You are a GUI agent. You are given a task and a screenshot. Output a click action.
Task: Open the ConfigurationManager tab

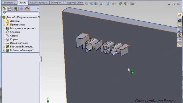click(x=16, y=9)
